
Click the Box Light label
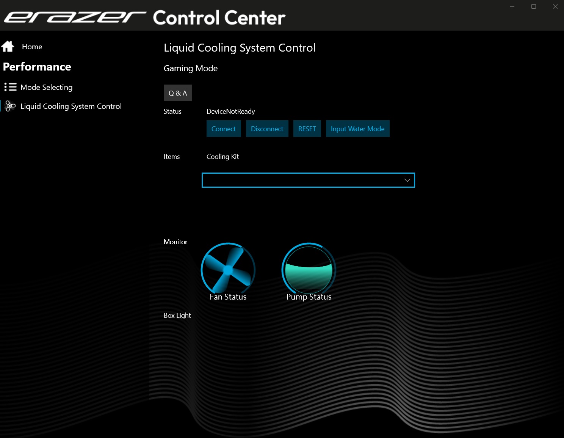pyautogui.click(x=177, y=316)
